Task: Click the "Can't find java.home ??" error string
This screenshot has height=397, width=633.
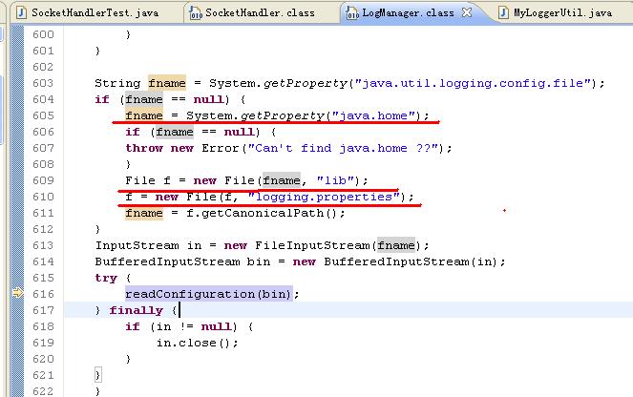Action: click(x=343, y=148)
